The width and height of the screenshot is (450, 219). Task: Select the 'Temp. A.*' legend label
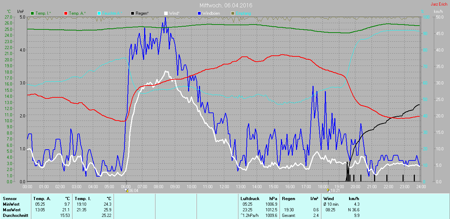point(77,13)
